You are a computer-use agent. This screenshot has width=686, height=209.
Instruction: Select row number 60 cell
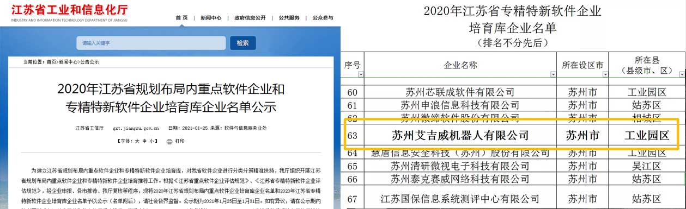tap(353, 92)
